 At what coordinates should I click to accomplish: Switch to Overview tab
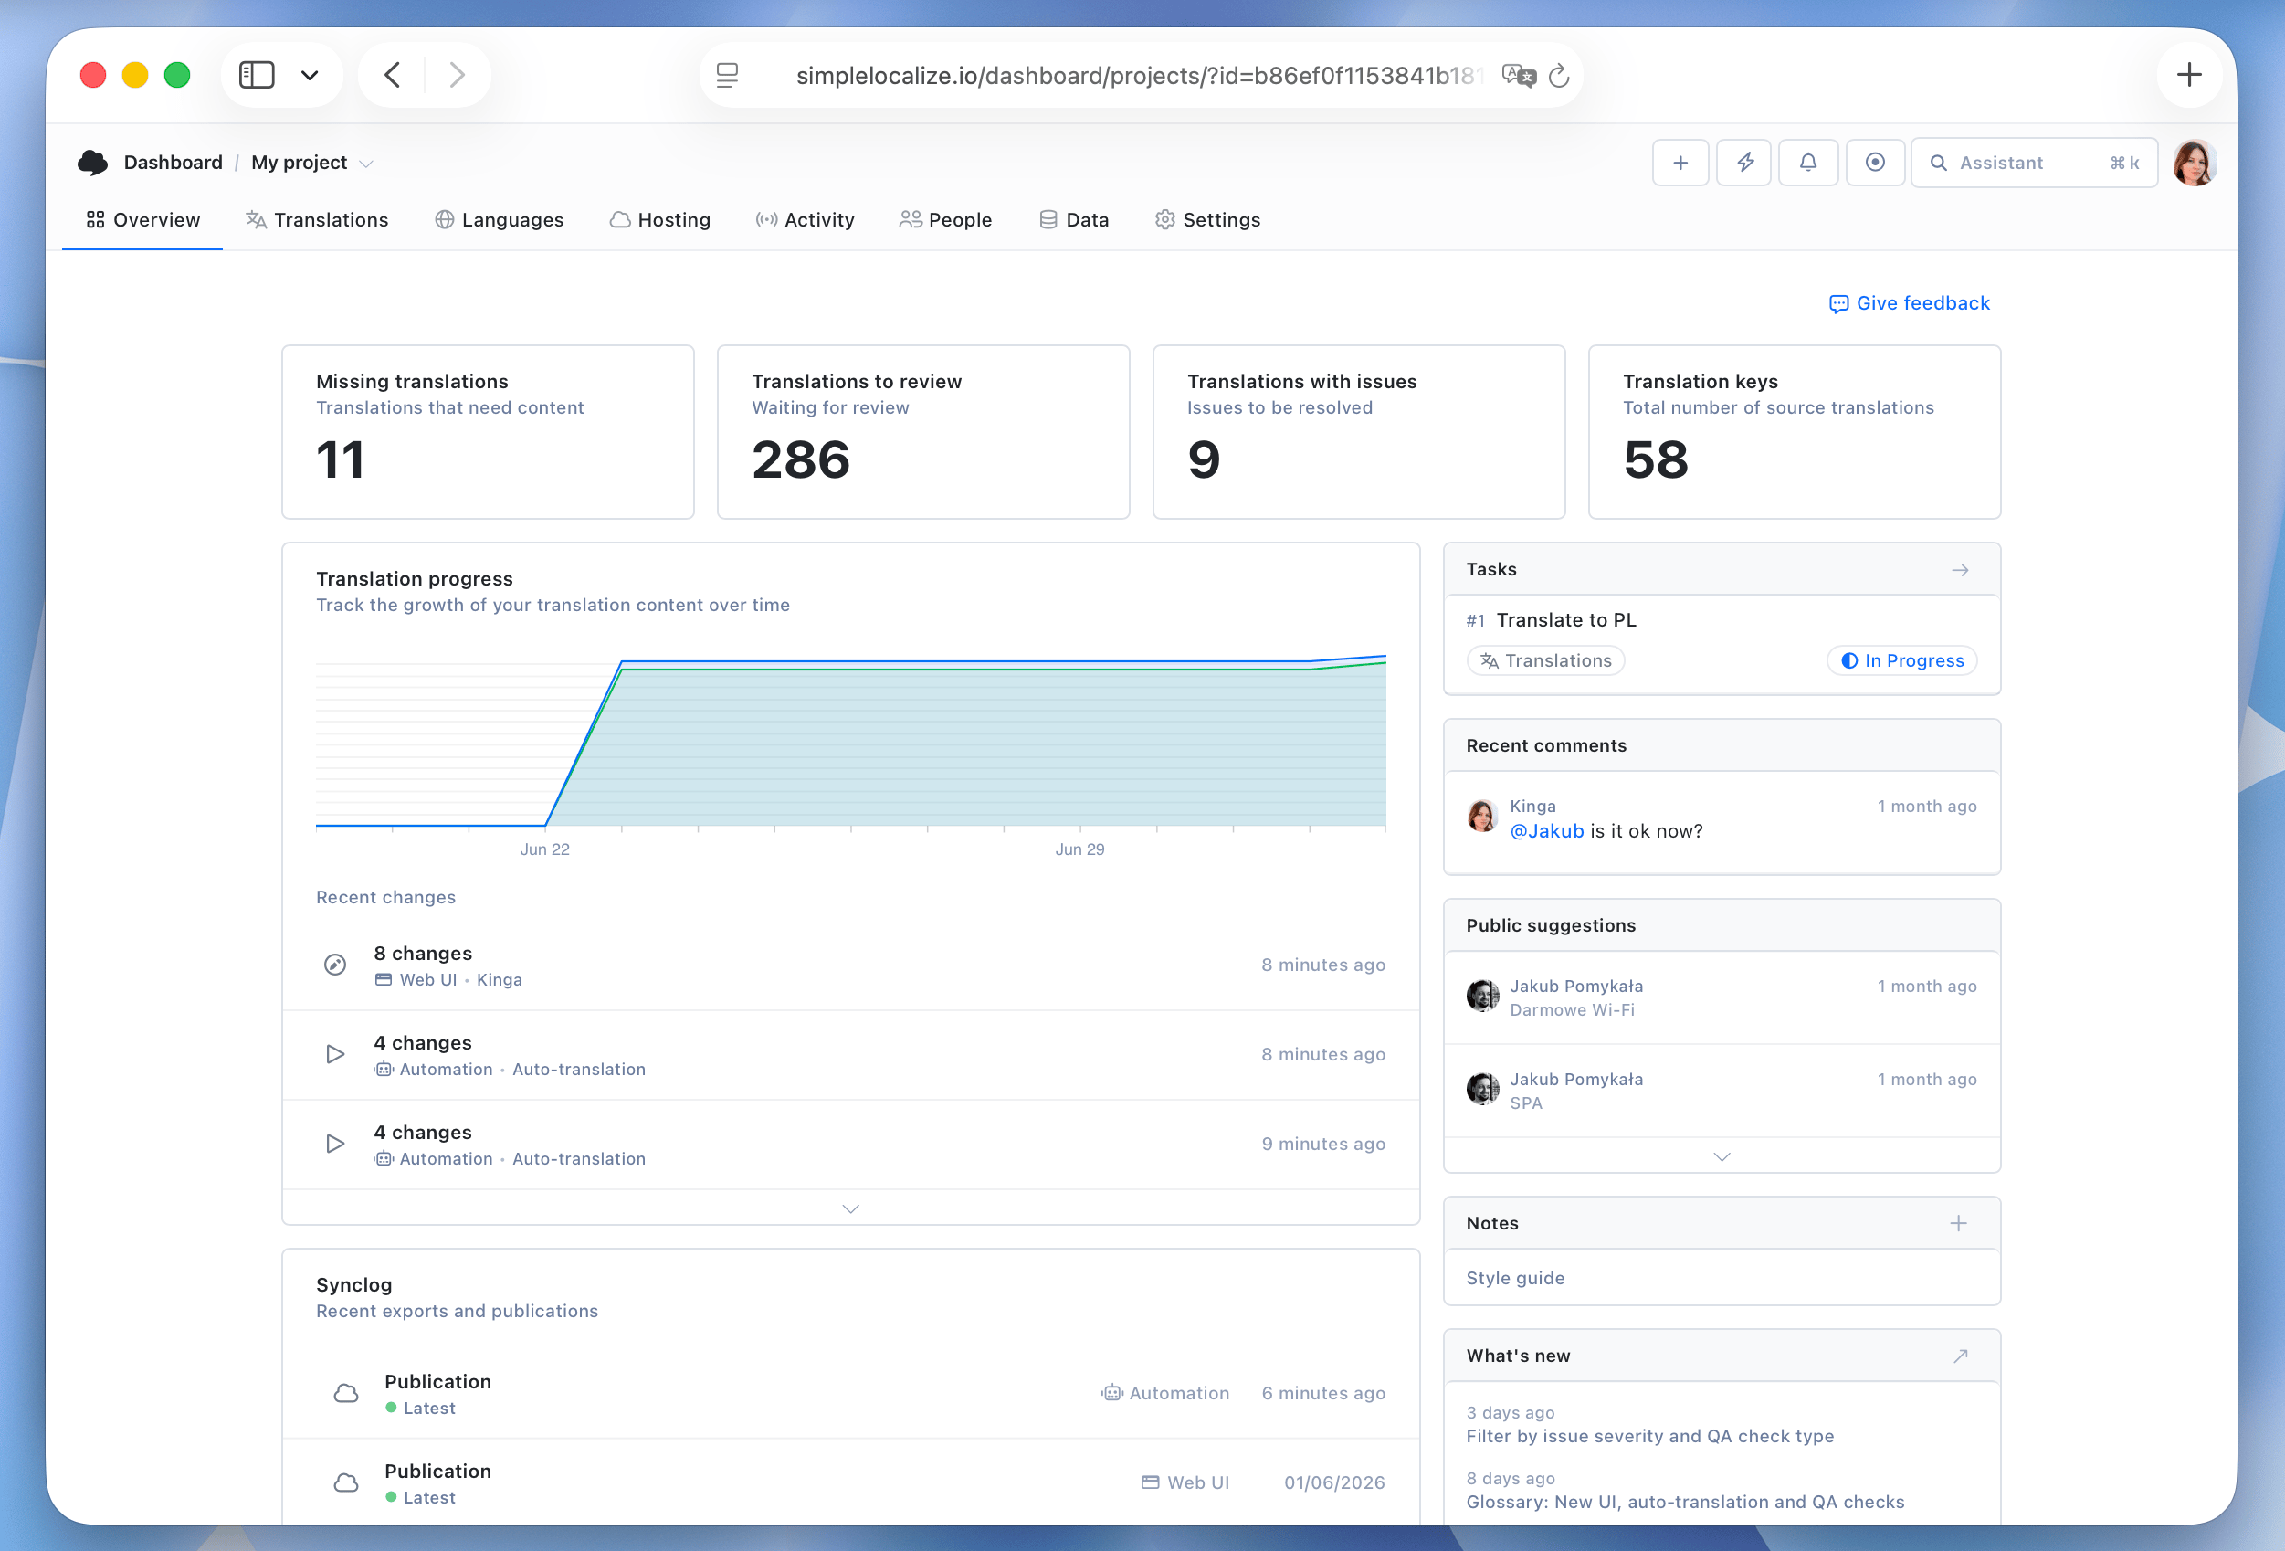click(142, 220)
